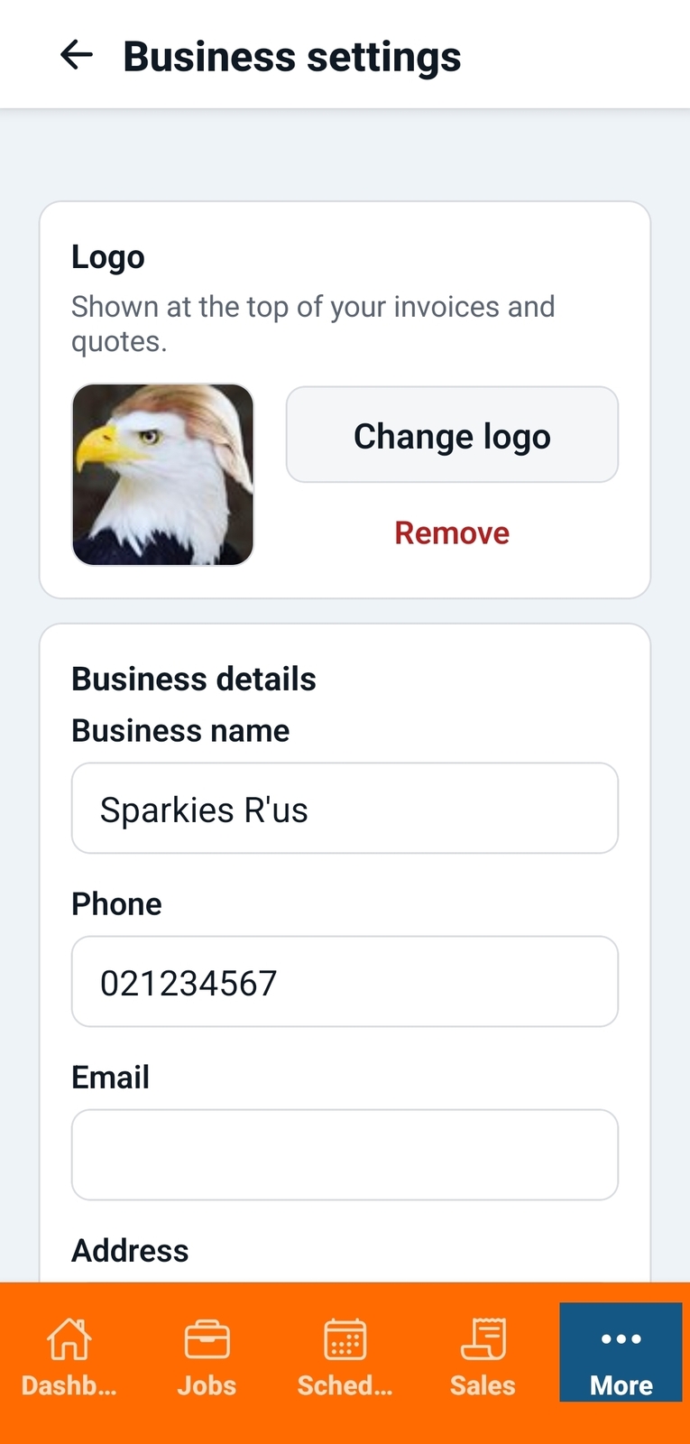
Task: Click the empty Email field
Action: tap(345, 1155)
